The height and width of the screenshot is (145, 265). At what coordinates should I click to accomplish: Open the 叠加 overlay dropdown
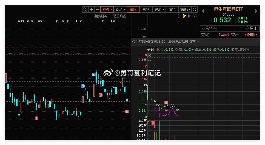(120, 10)
